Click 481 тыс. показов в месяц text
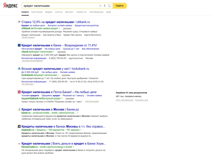This screenshot has width=212, height=159. click(x=129, y=97)
